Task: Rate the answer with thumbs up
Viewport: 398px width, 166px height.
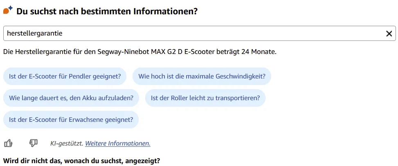Action: pos(8,143)
